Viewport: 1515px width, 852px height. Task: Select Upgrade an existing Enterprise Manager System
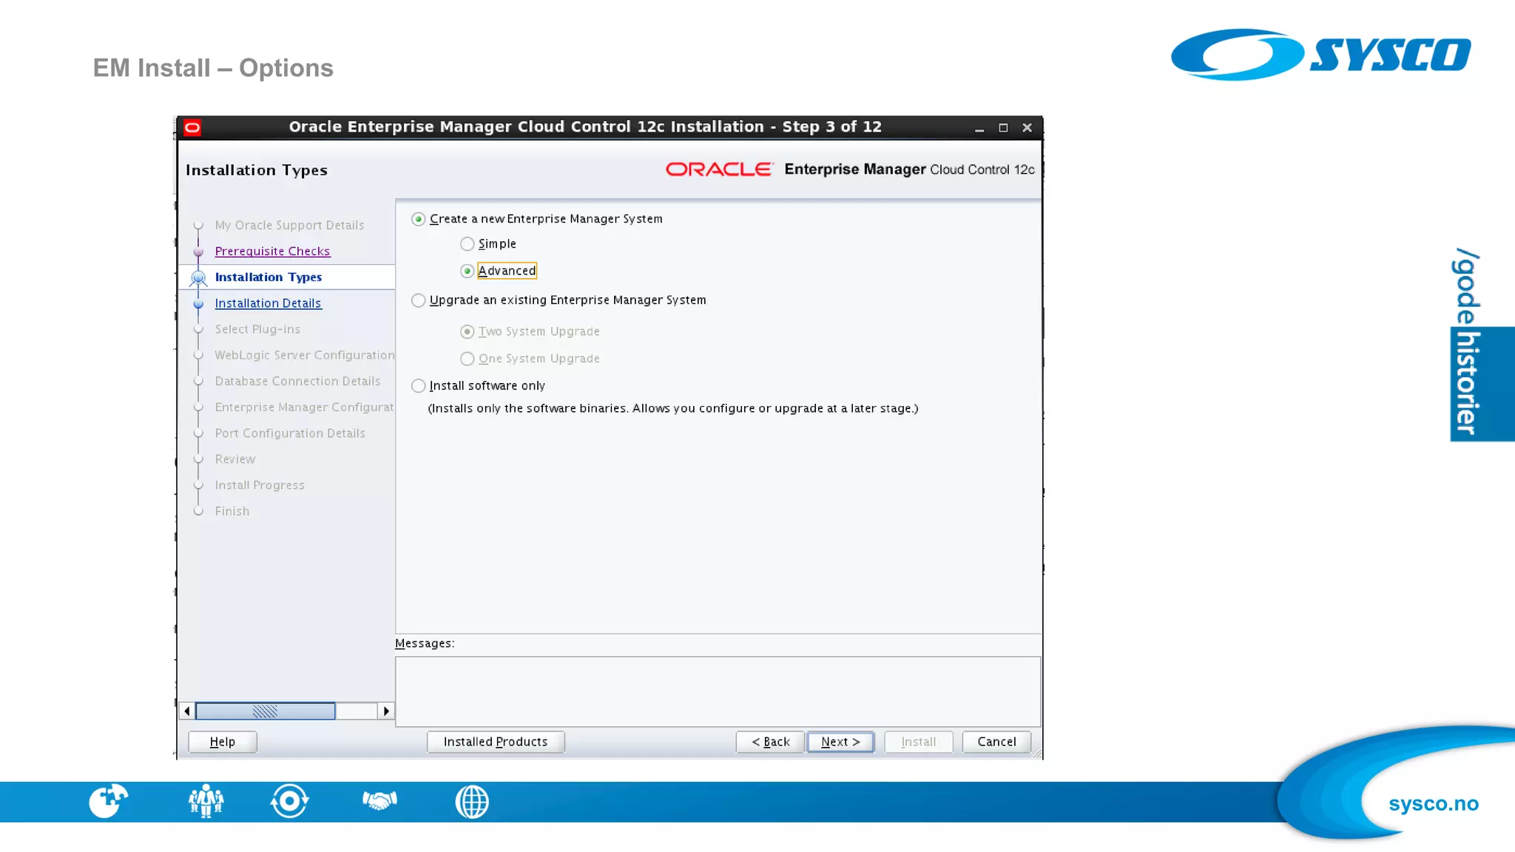click(x=419, y=300)
